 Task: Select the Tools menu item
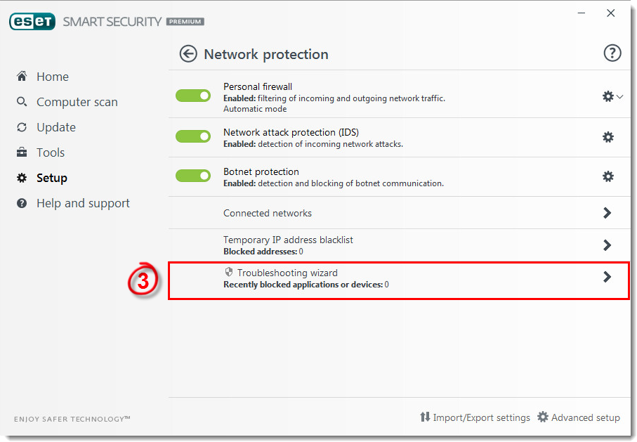pyautogui.click(x=50, y=152)
